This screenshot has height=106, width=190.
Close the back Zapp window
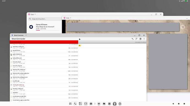161,14
